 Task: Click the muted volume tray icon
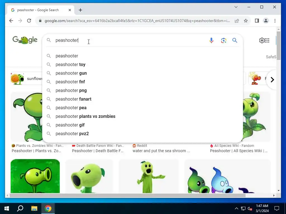tap(250, 208)
